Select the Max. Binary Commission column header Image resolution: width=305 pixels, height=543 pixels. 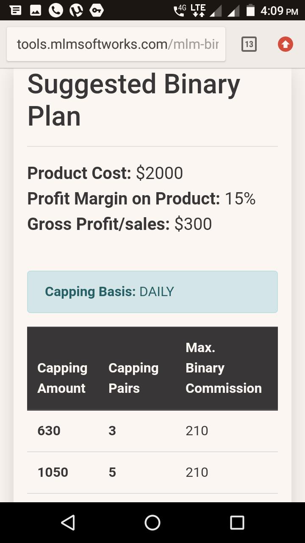[x=224, y=368]
